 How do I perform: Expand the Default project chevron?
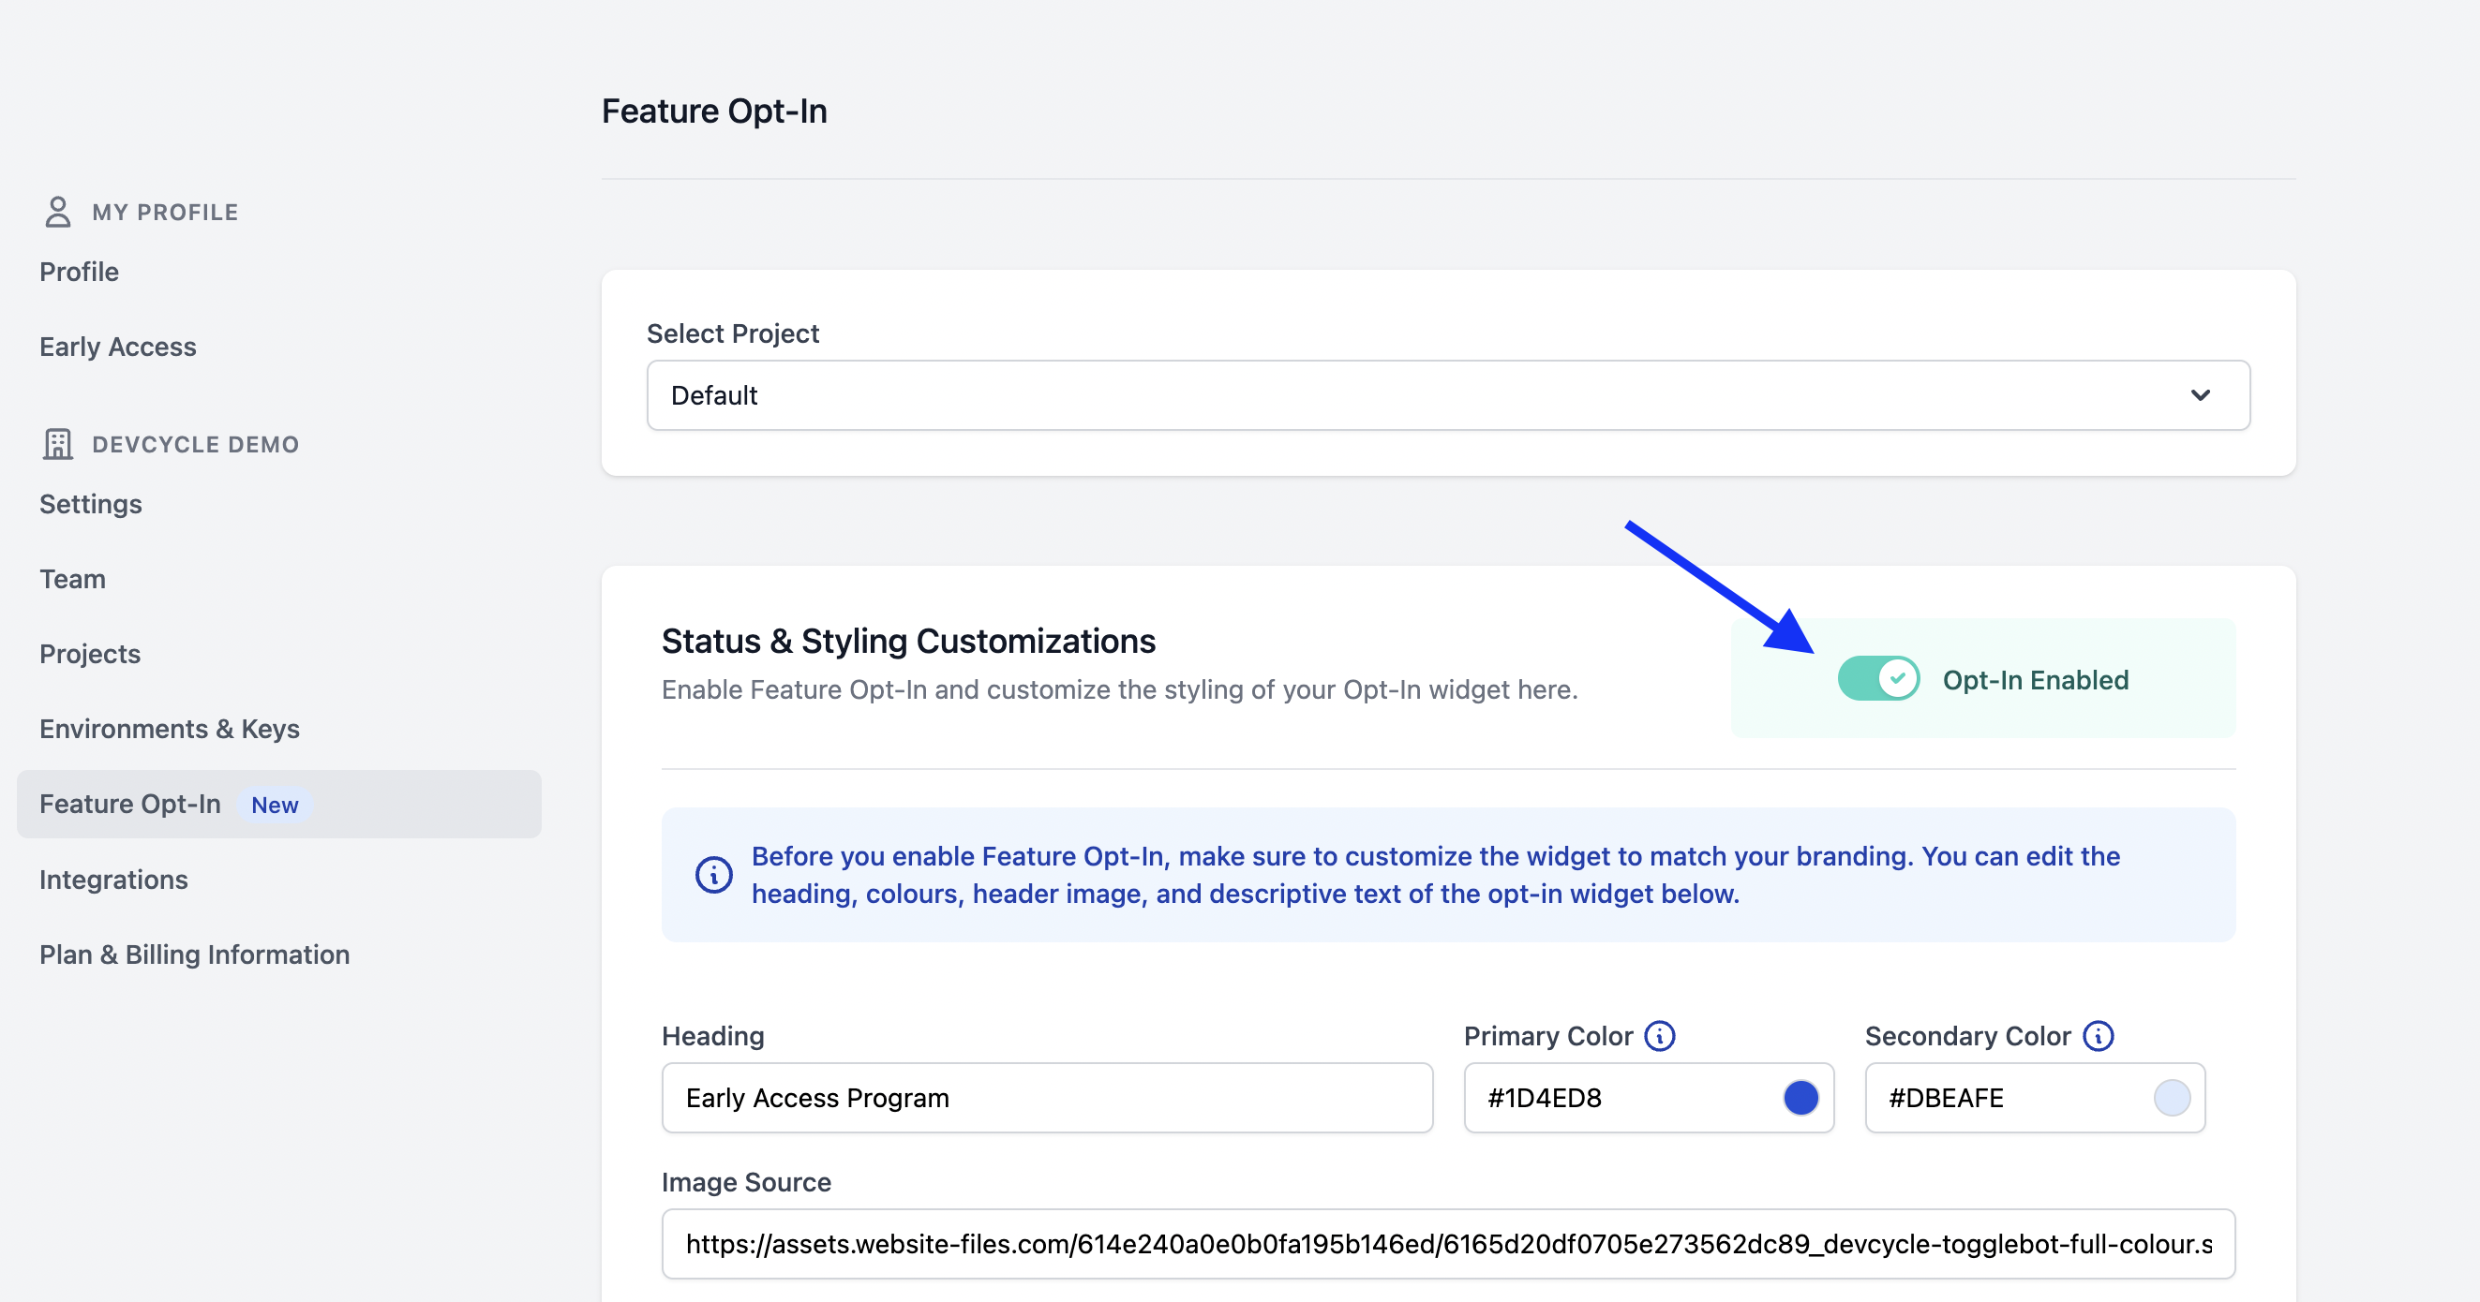pos(2202,394)
